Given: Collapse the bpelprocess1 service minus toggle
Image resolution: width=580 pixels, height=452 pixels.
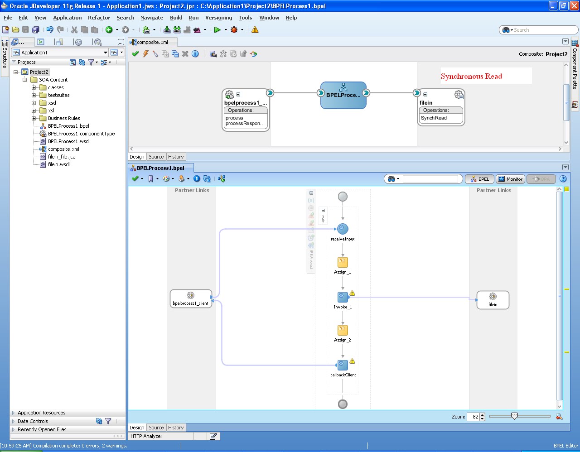Looking at the screenshot, I should 238,95.
